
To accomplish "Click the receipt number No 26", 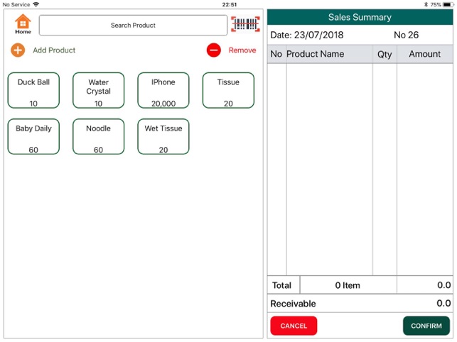I will pyautogui.click(x=406, y=35).
